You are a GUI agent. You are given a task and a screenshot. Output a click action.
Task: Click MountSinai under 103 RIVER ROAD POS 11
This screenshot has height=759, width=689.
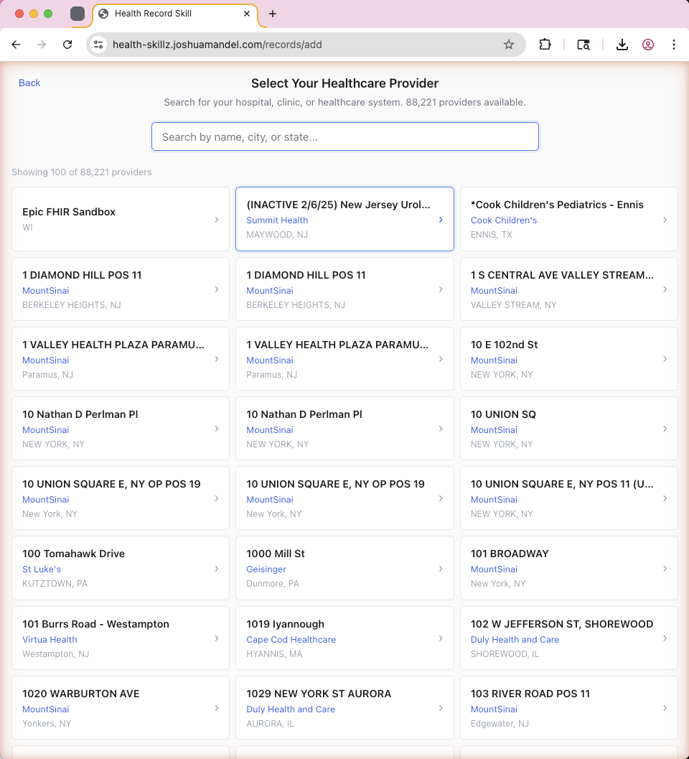494,709
